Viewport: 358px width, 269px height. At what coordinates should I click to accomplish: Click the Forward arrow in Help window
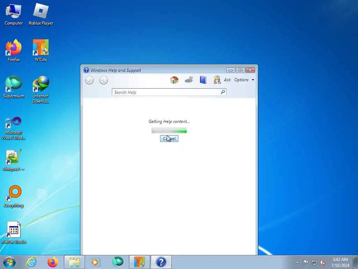[x=103, y=80]
